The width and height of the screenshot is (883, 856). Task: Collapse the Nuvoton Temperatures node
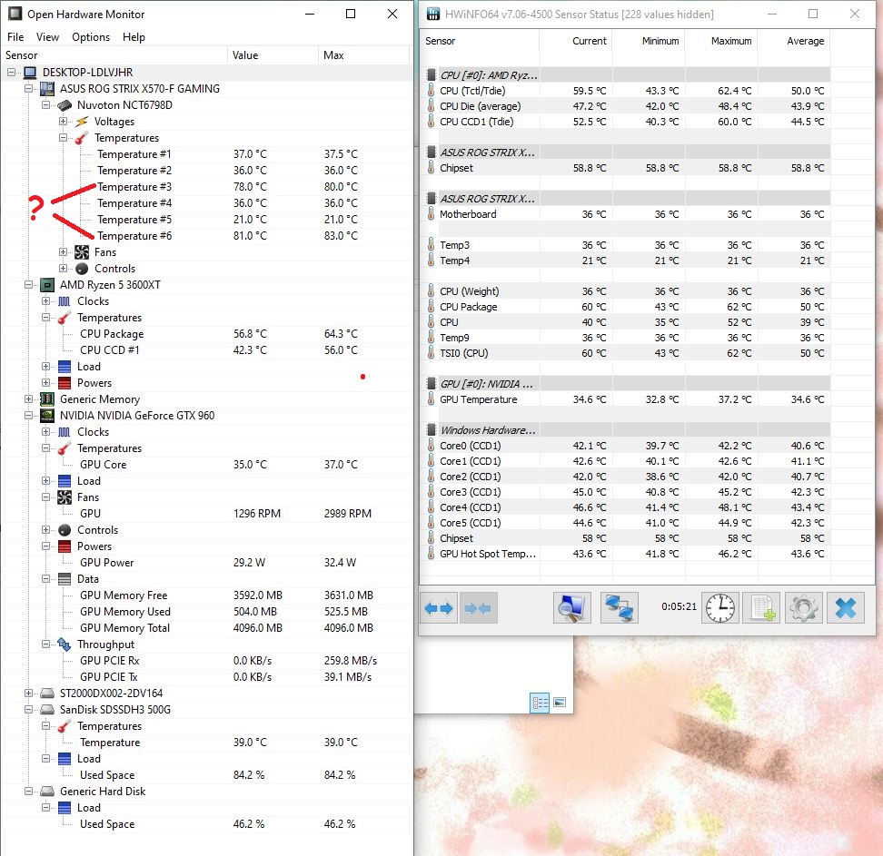(63, 138)
